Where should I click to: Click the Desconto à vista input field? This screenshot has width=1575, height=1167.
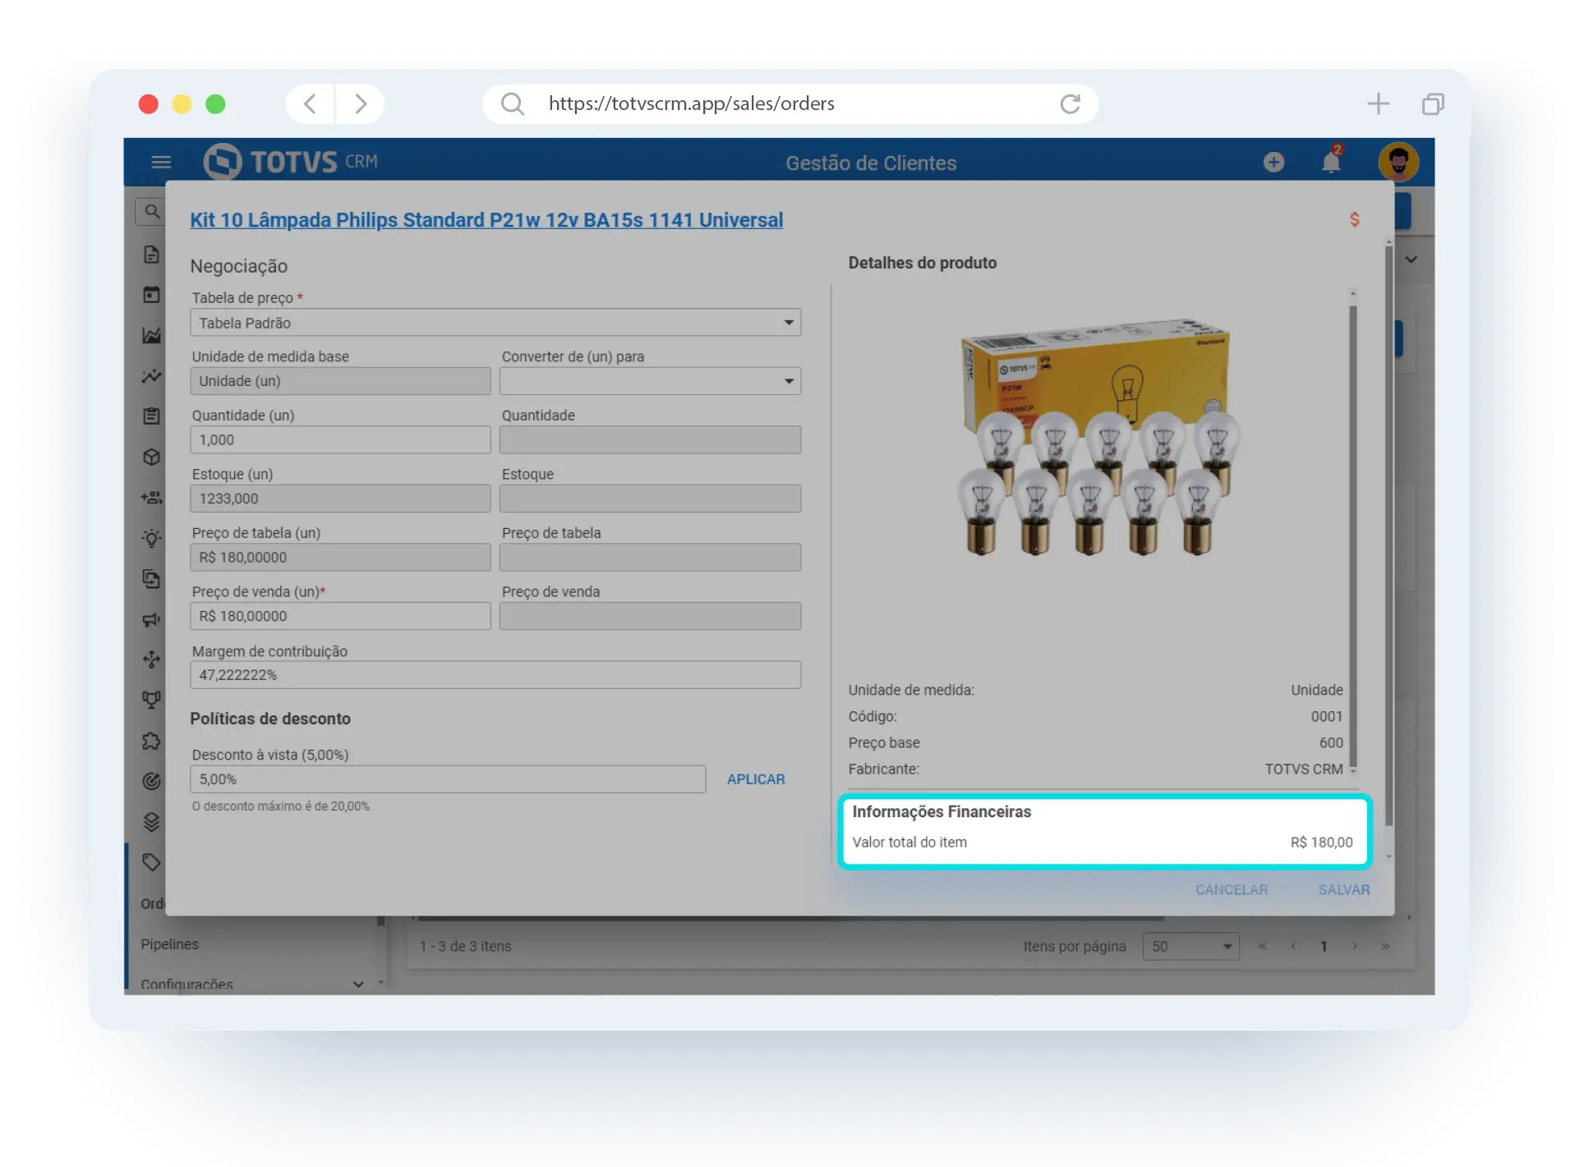click(x=448, y=779)
